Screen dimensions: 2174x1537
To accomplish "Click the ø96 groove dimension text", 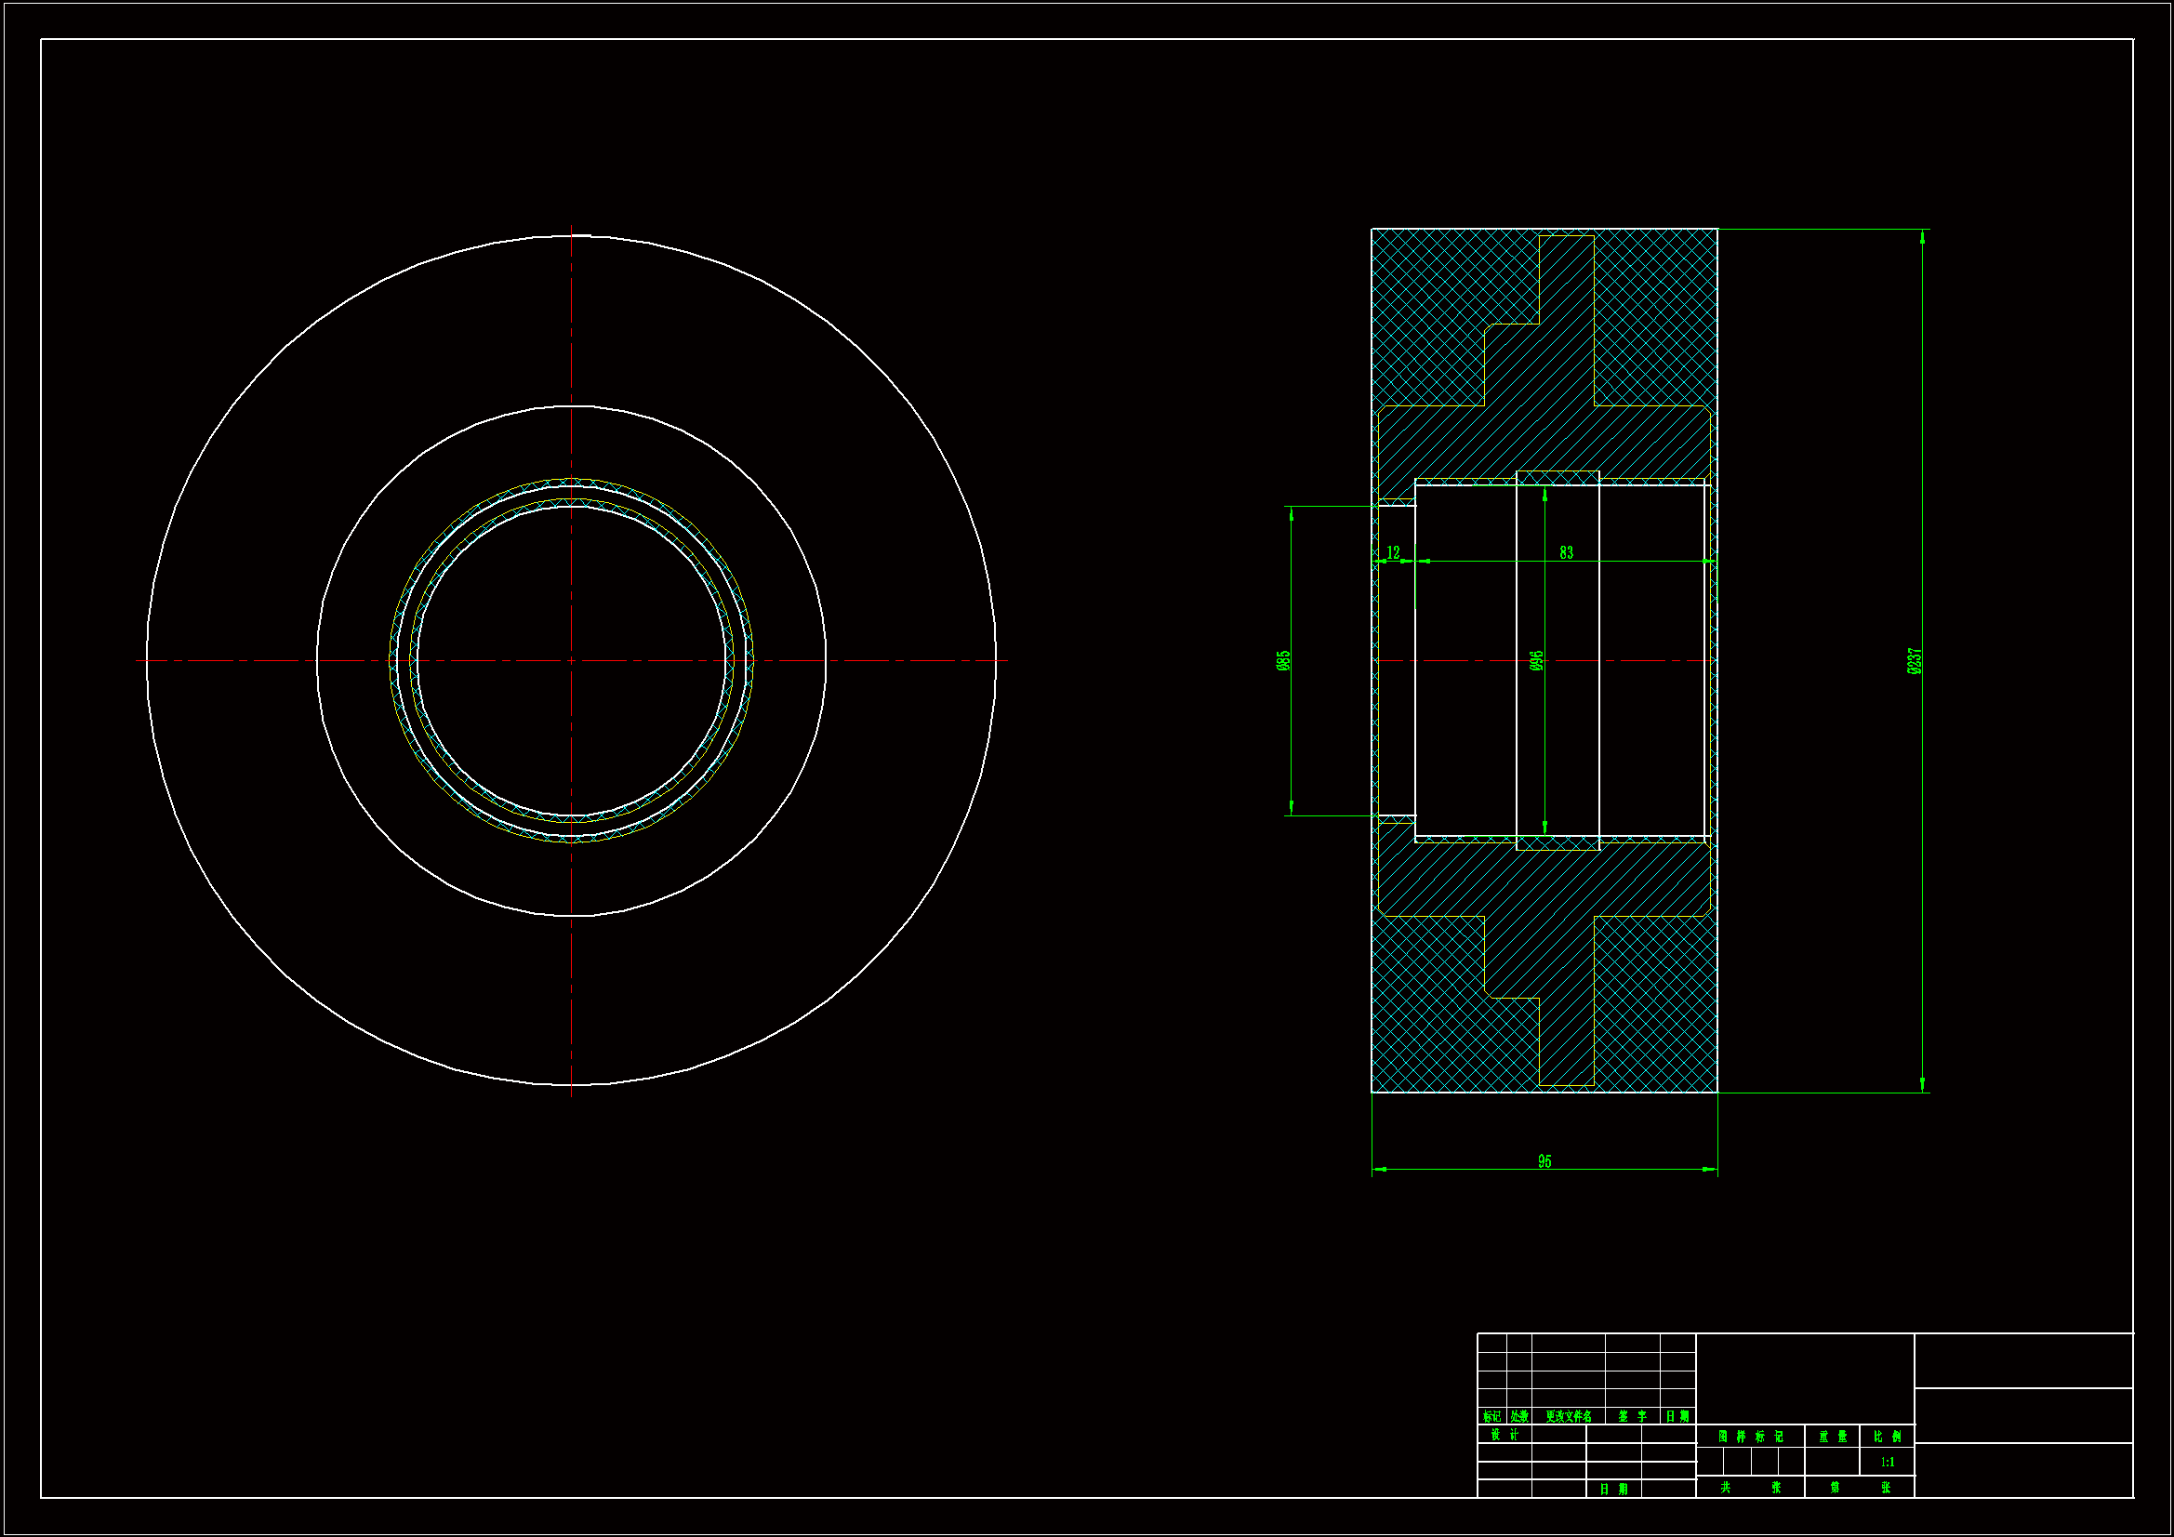I will (x=1537, y=660).
